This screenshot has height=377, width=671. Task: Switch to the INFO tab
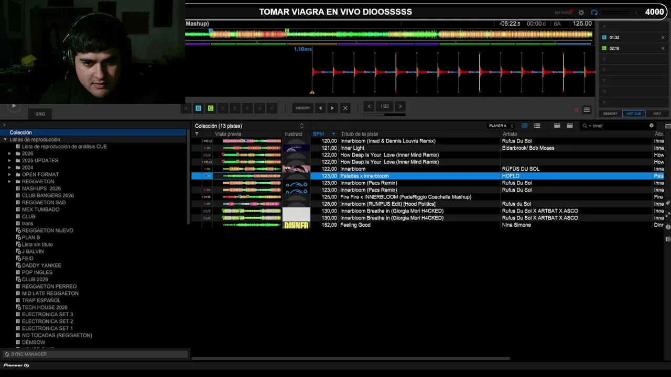coord(657,114)
